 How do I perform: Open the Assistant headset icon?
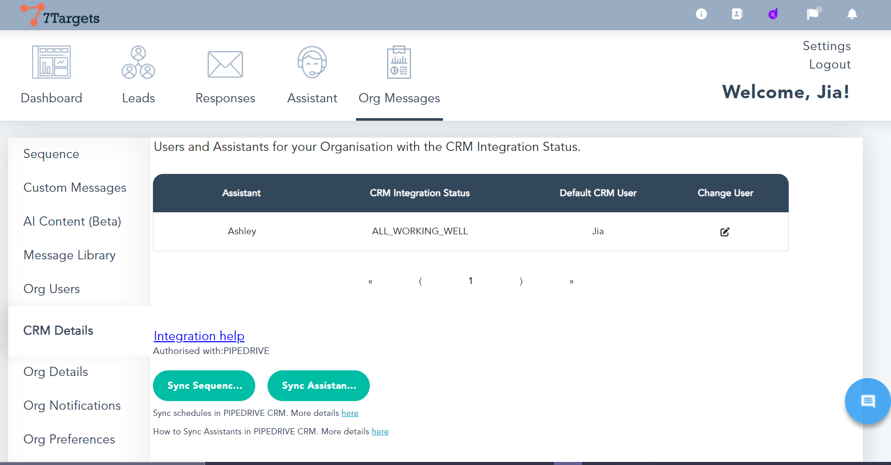pyautogui.click(x=312, y=62)
